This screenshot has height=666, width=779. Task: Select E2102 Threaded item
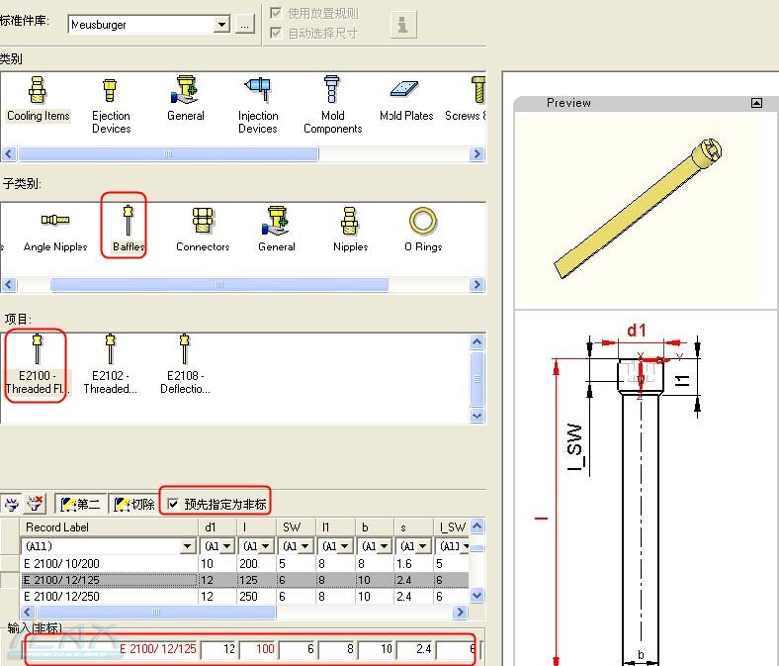click(111, 364)
